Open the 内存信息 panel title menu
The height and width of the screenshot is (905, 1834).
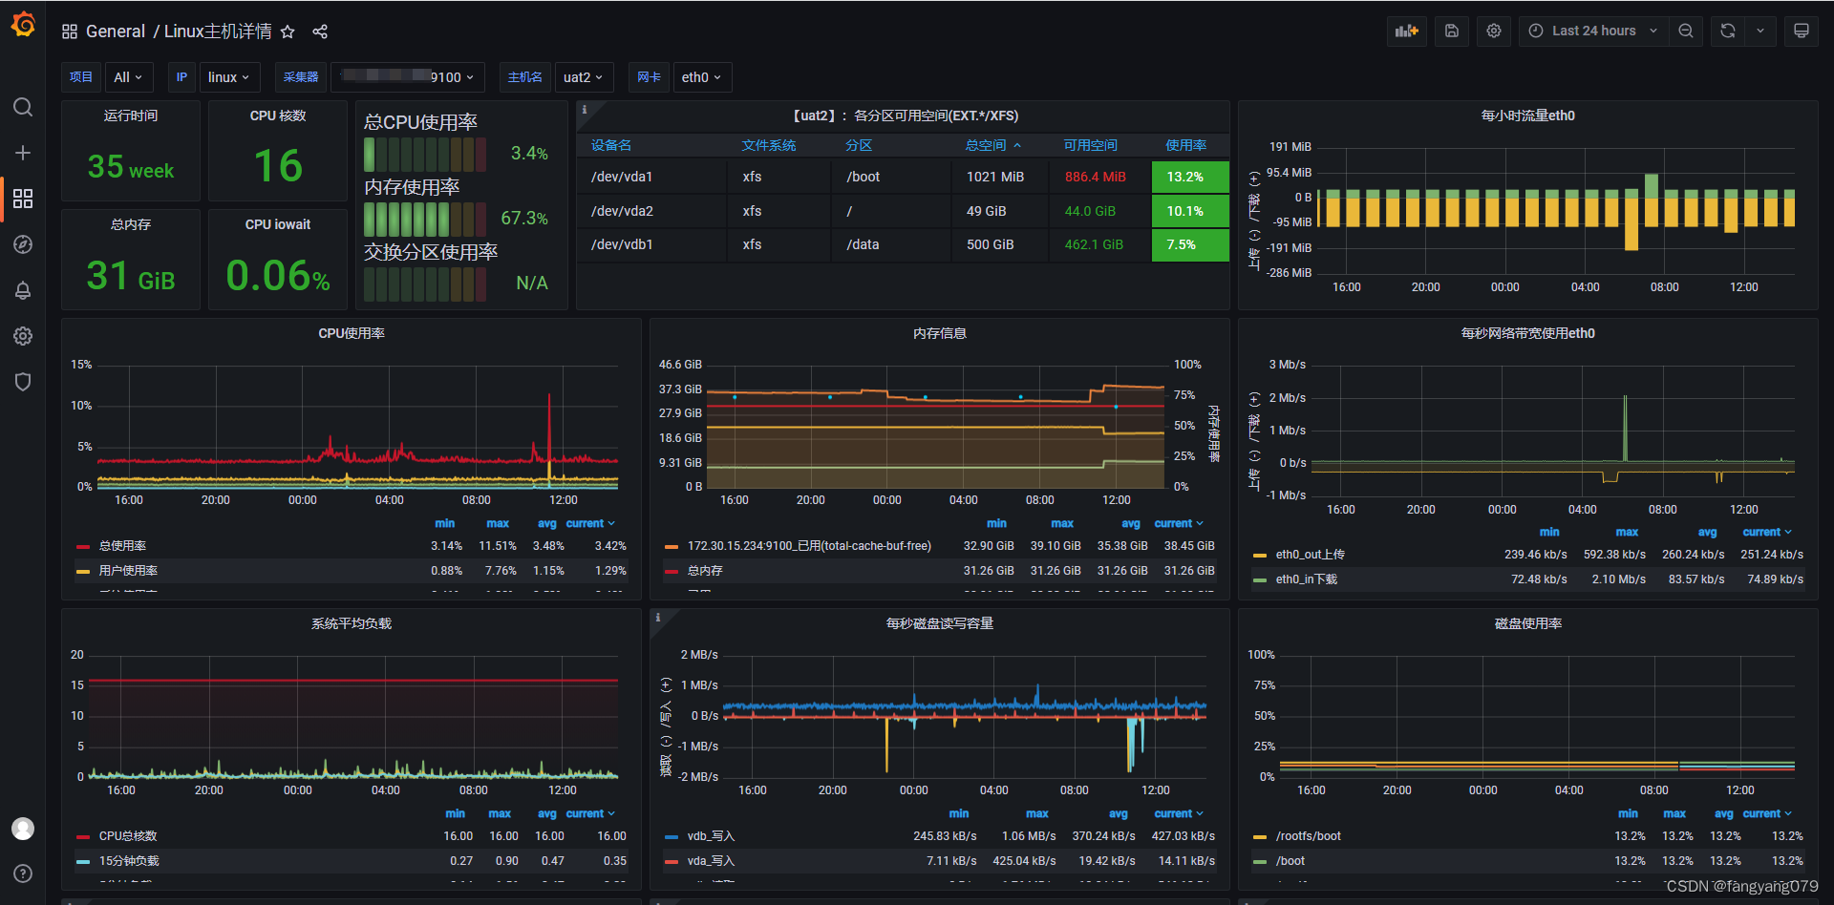pos(940,333)
